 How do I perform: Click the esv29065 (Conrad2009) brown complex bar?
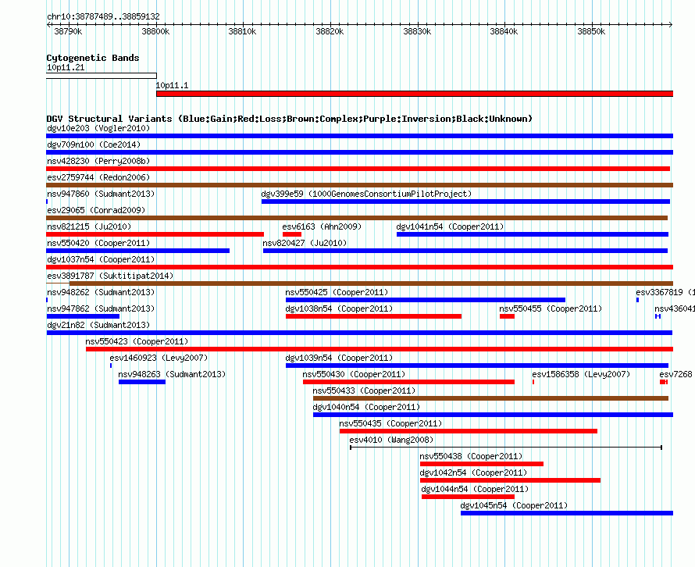(x=357, y=218)
